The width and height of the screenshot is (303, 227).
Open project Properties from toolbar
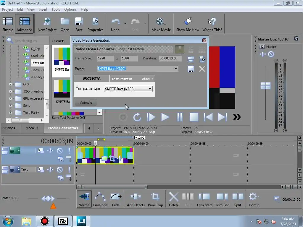click(95, 24)
